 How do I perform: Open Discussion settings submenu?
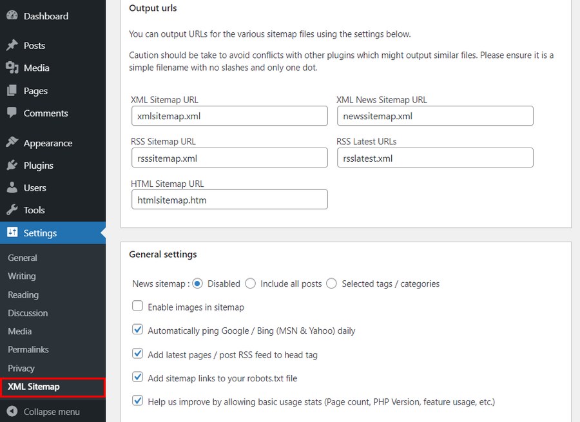(x=28, y=313)
